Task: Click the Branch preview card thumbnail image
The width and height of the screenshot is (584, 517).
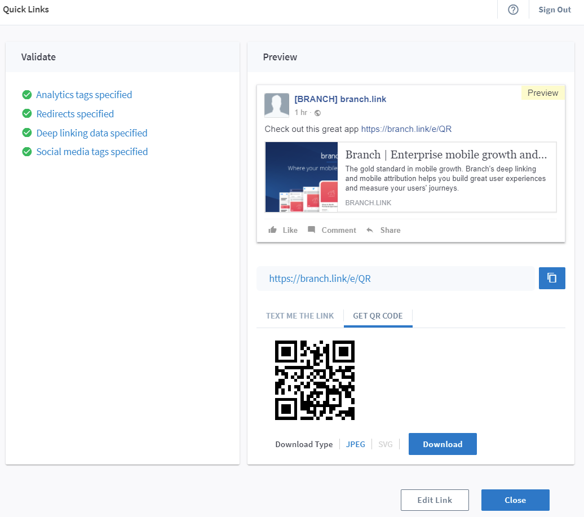Action: click(x=302, y=177)
